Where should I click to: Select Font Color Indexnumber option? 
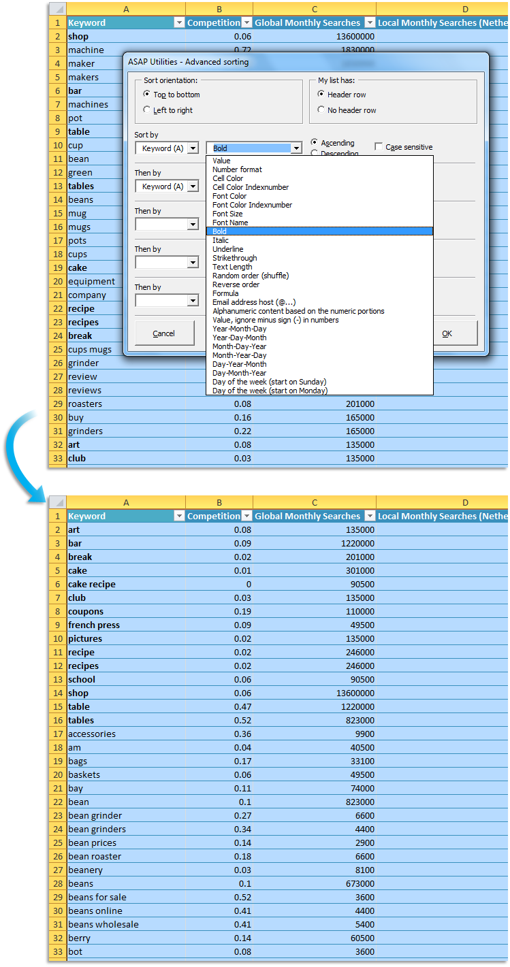(319, 205)
